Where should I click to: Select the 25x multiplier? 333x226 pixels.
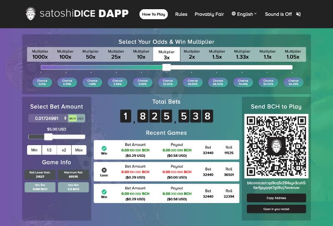pos(116,55)
